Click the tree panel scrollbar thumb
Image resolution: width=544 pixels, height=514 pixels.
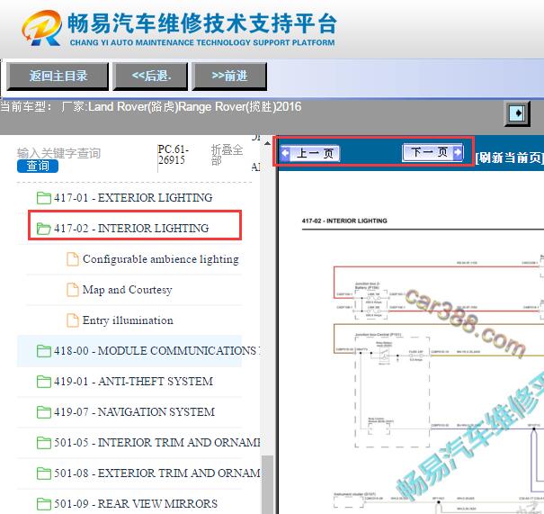click(x=267, y=484)
